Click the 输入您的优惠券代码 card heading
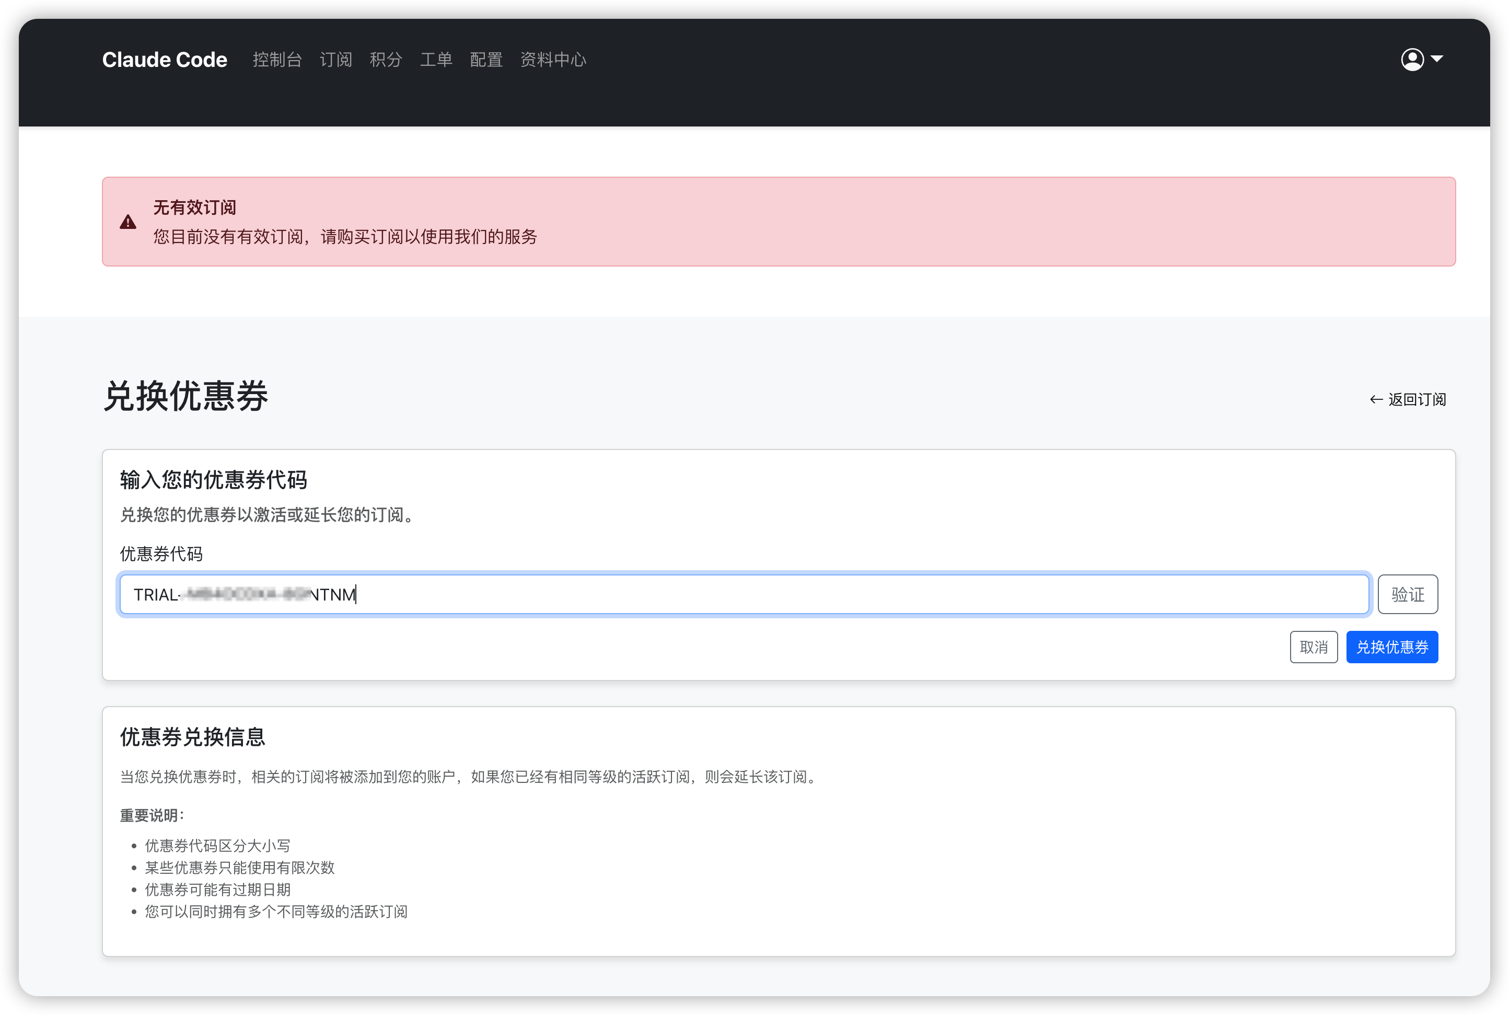Screen dimensions: 1509x1015 [x=214, y=480]
